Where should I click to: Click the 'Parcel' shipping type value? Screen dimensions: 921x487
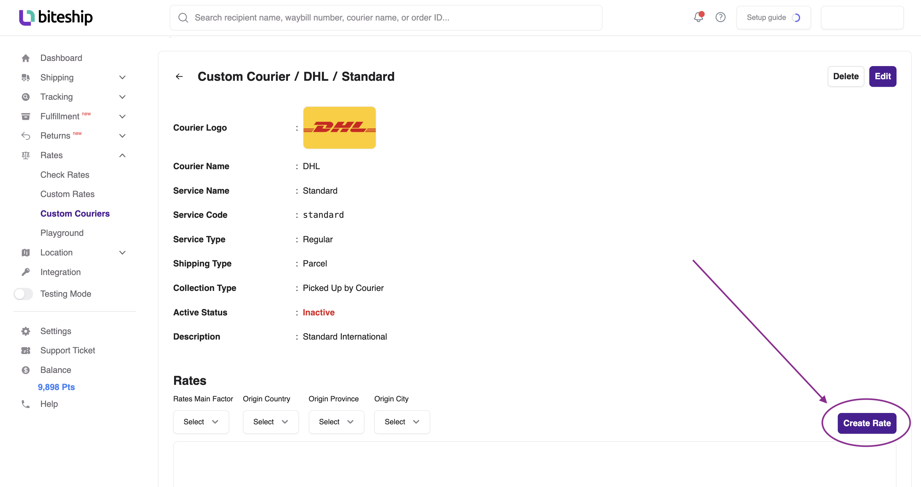pos(315,264)
